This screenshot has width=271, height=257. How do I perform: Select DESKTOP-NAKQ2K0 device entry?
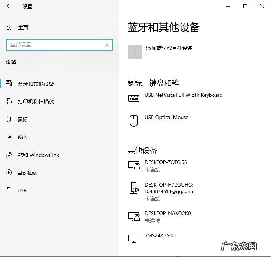point(168,213)
